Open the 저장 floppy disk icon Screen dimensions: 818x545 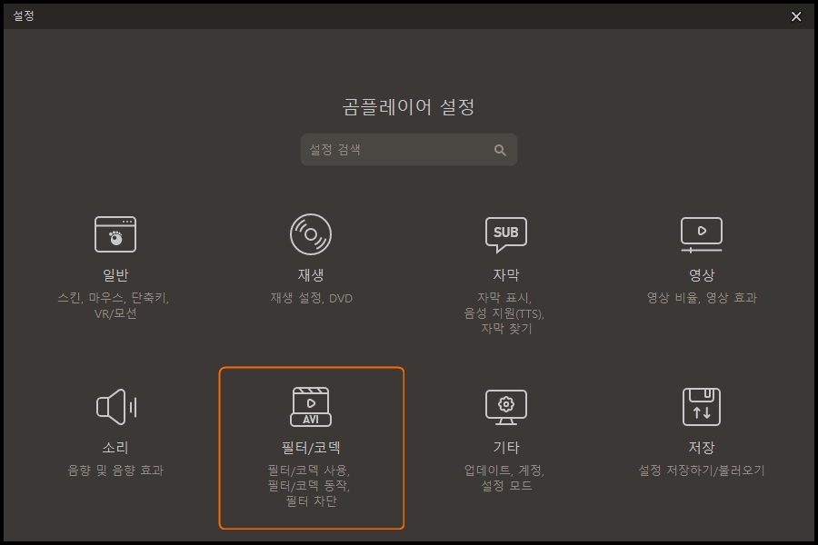click(x=702, y=407)
